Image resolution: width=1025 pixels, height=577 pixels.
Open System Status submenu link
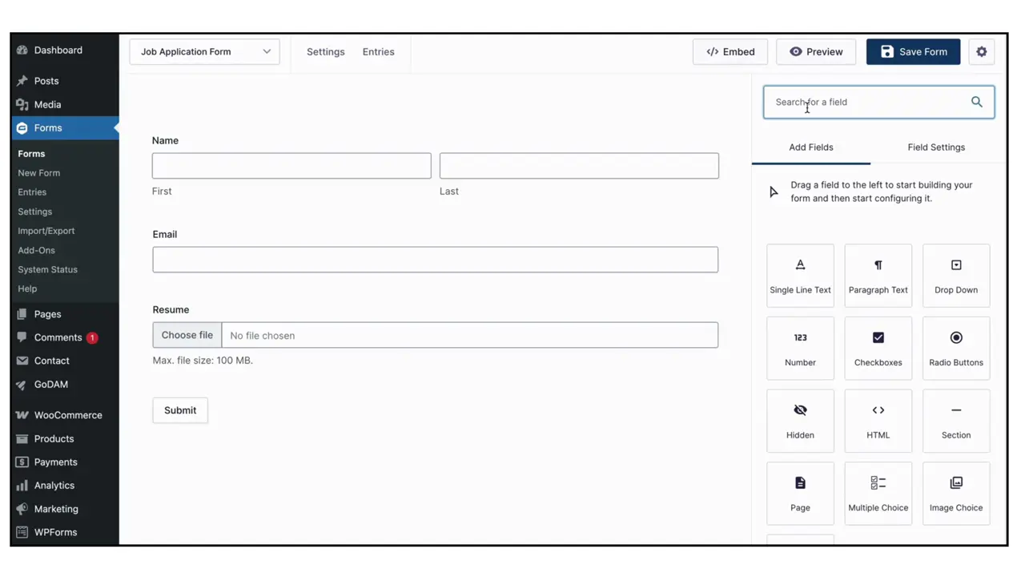click(x=48, y=269)
